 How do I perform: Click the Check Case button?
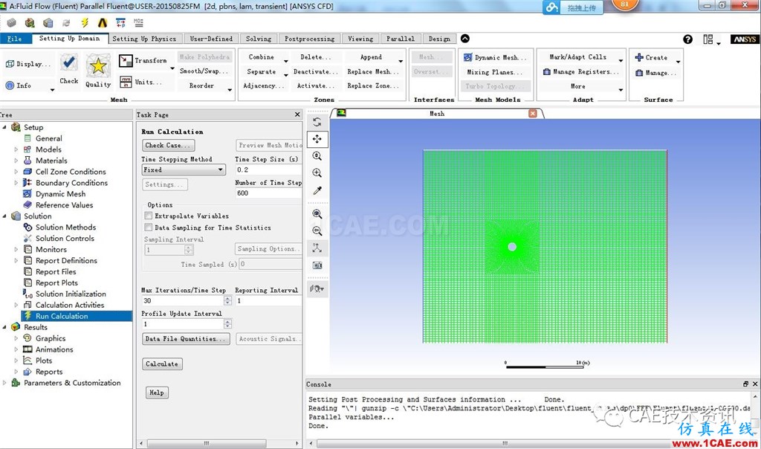pos(169,145)
